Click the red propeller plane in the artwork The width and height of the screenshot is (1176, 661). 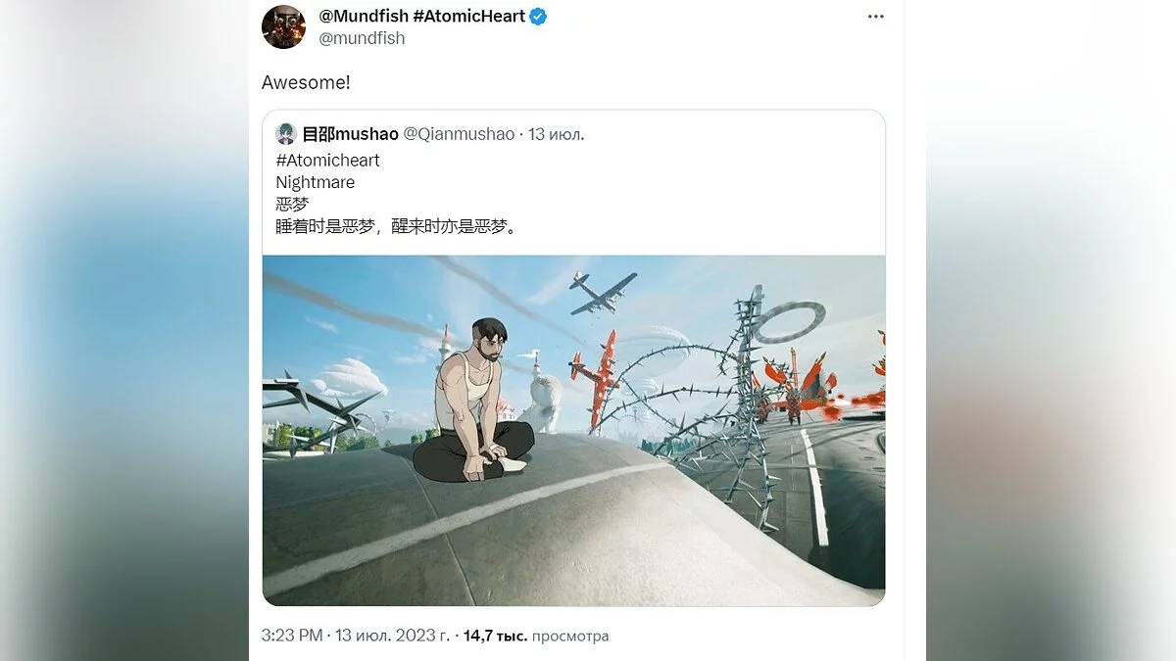click(597, 381)
